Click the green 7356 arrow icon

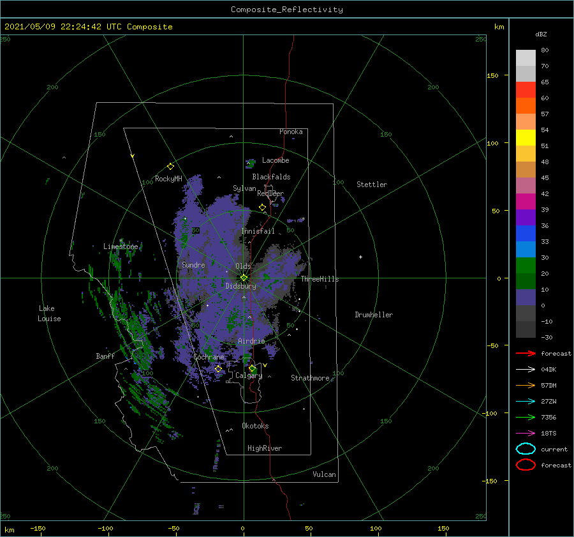[526, 417]
